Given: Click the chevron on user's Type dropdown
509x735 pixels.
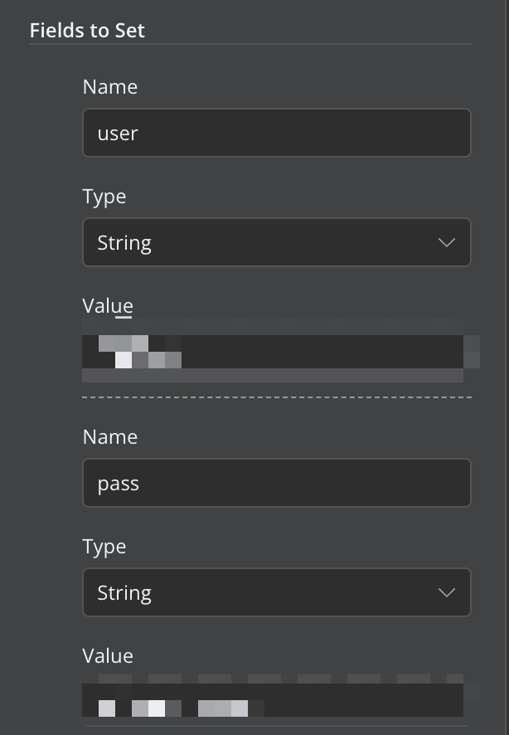Looking at the screenshot, I should click(x=446, y=243).
